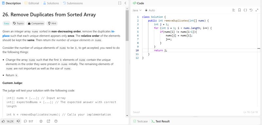Place cursor on 'return j;' line
This screenshot has width=262, height=125.
tap(160, 50)
